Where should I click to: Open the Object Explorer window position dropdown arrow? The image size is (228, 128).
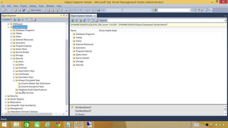pyautogui.click(x=61, y=15)
